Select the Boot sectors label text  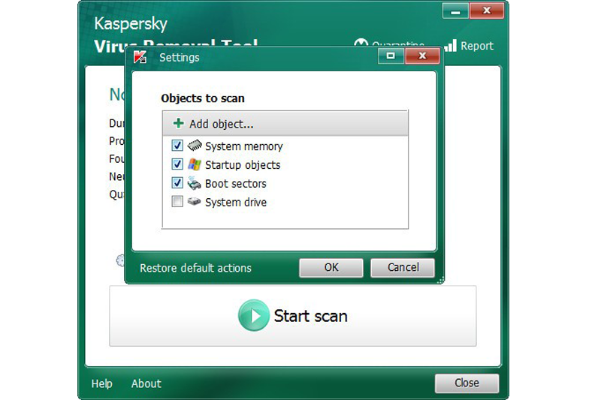236,184
